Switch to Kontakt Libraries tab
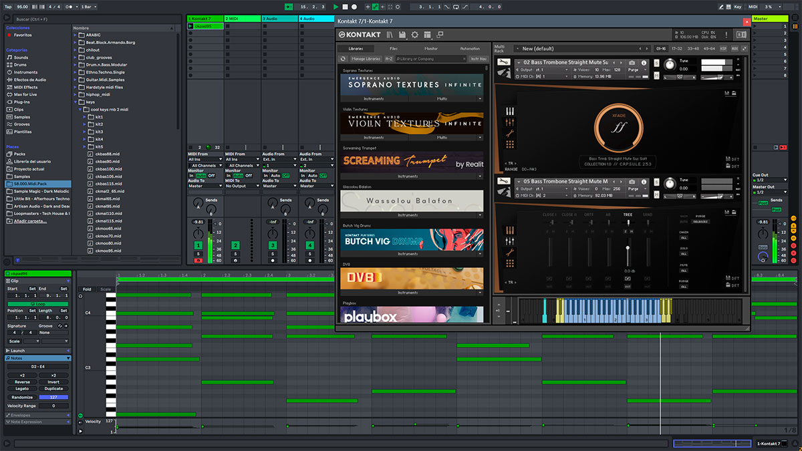The height and width of the screenshot is (451, 802). point(356,49)
